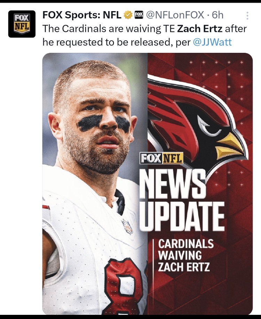This screenshot has width=261, height=319.
Task: Click the FOX NFL logo inside image
Action: (161, 158)
